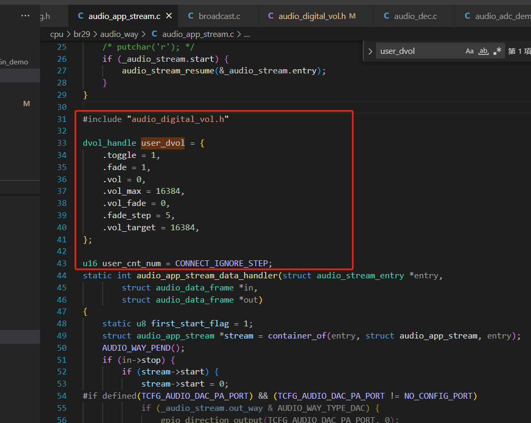Open the ellipsis more-actions menu left of the tabs
The image size is (531, 423).
[x=25, y=16]
